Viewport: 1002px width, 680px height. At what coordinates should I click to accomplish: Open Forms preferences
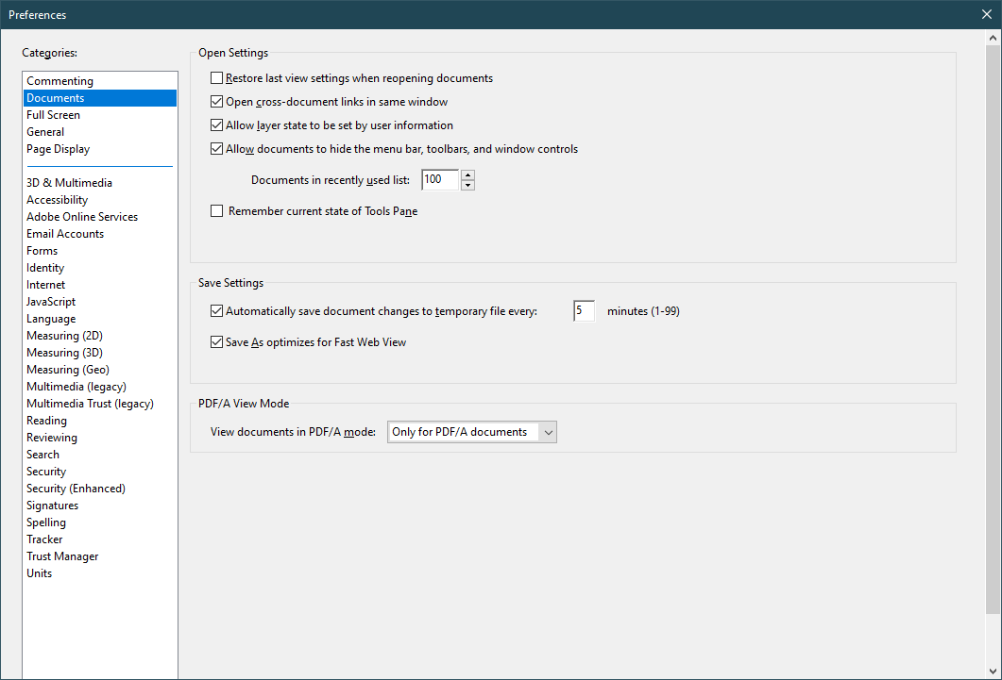[100, 251]
